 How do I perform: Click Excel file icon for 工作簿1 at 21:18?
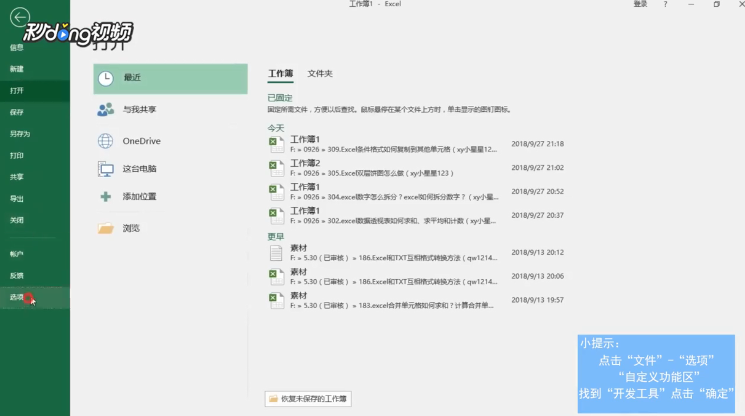pyautogui.click(x=276, y=144)
